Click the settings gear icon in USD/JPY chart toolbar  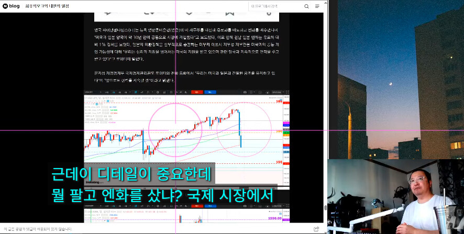[x=158, y=92]
